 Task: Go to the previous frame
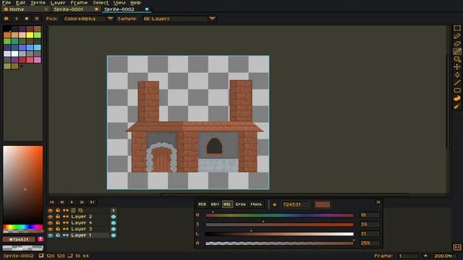(61, 202)
